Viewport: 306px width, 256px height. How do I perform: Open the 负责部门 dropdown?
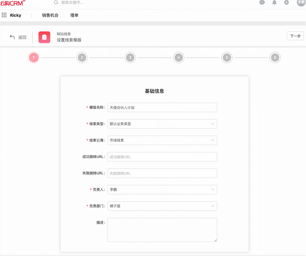click(x=162, y=206)
